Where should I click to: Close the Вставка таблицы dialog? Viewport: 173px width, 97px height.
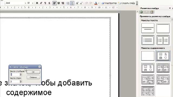coord(39,67)
